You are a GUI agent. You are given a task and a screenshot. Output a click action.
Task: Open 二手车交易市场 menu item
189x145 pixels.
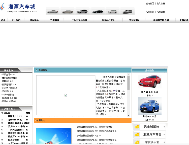tap(79, 20)
